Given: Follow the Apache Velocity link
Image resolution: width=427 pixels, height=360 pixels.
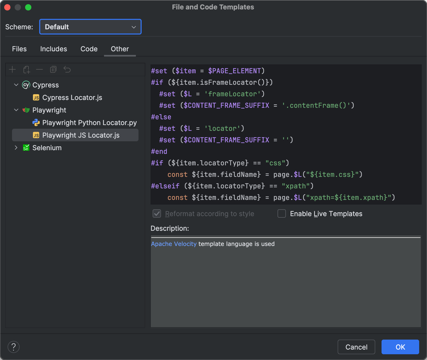Looking at the screenshot, I should 174,244.
